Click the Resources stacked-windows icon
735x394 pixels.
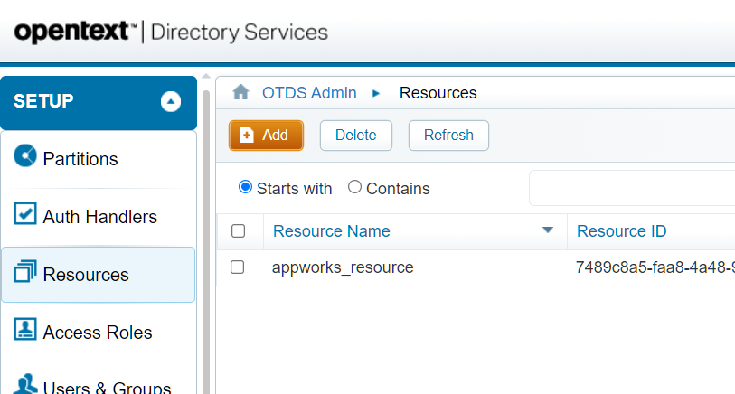26,273
